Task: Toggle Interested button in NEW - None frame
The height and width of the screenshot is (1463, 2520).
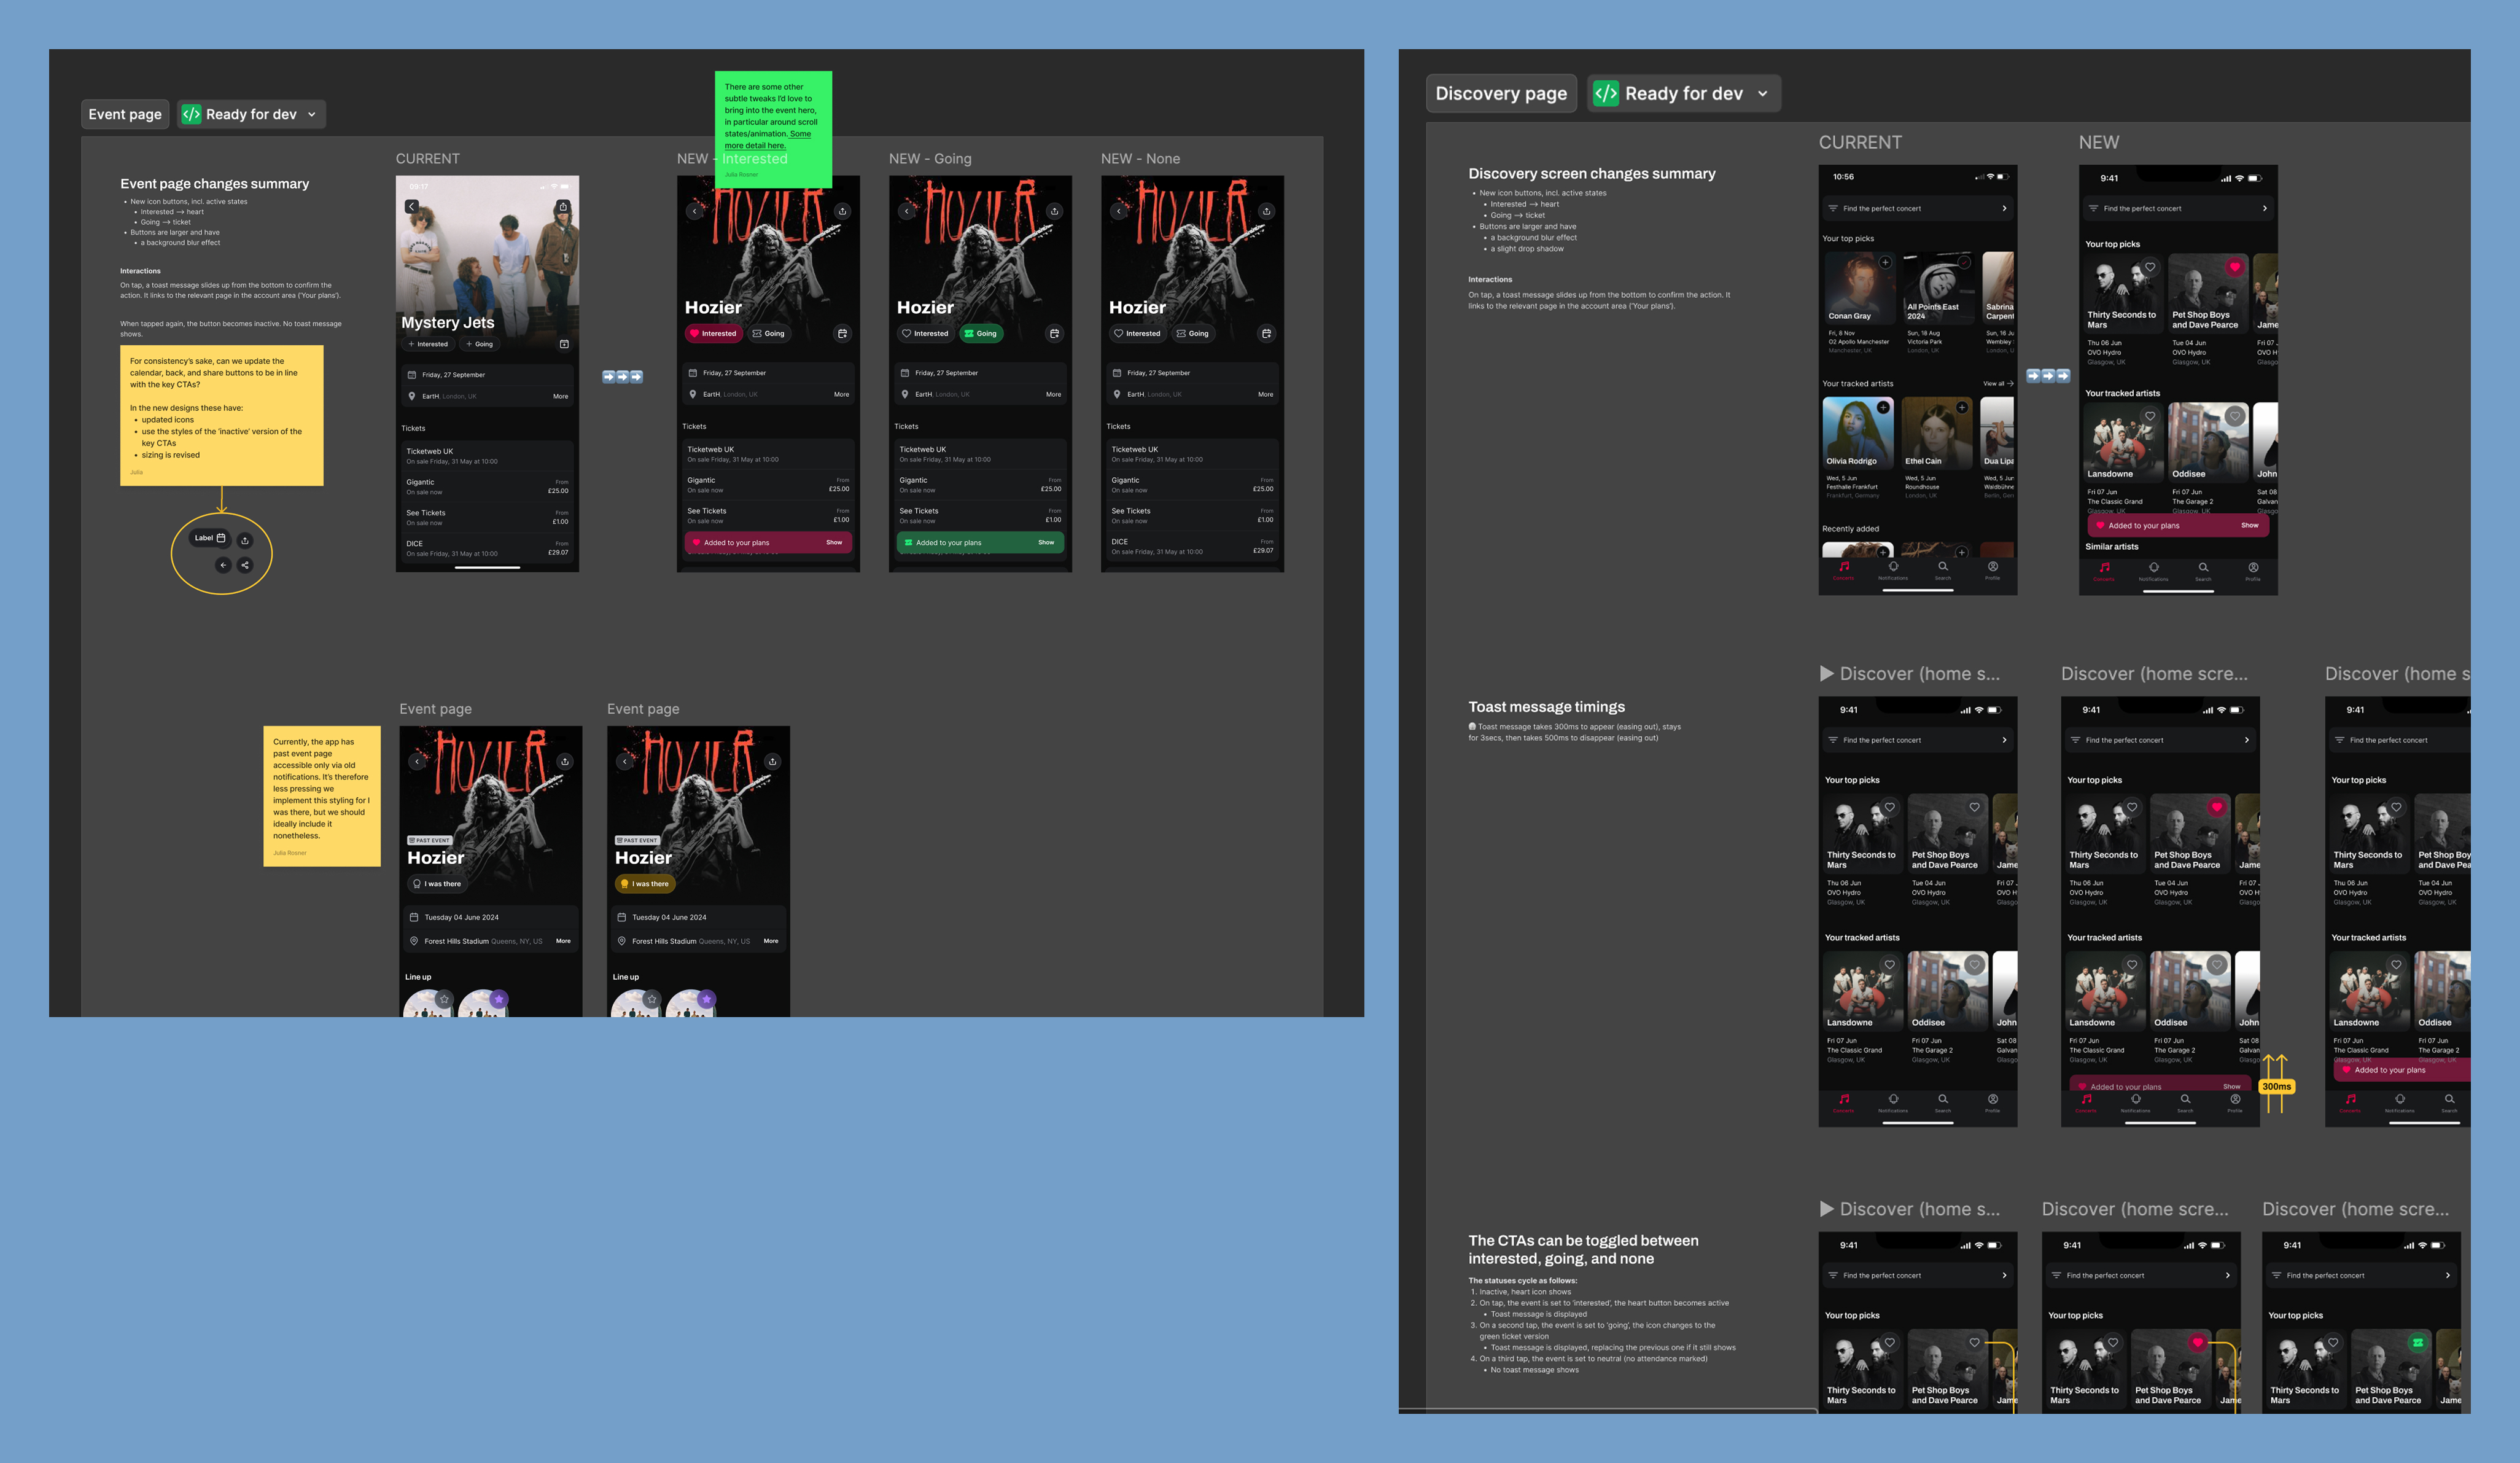Action: coord(1137,334)
